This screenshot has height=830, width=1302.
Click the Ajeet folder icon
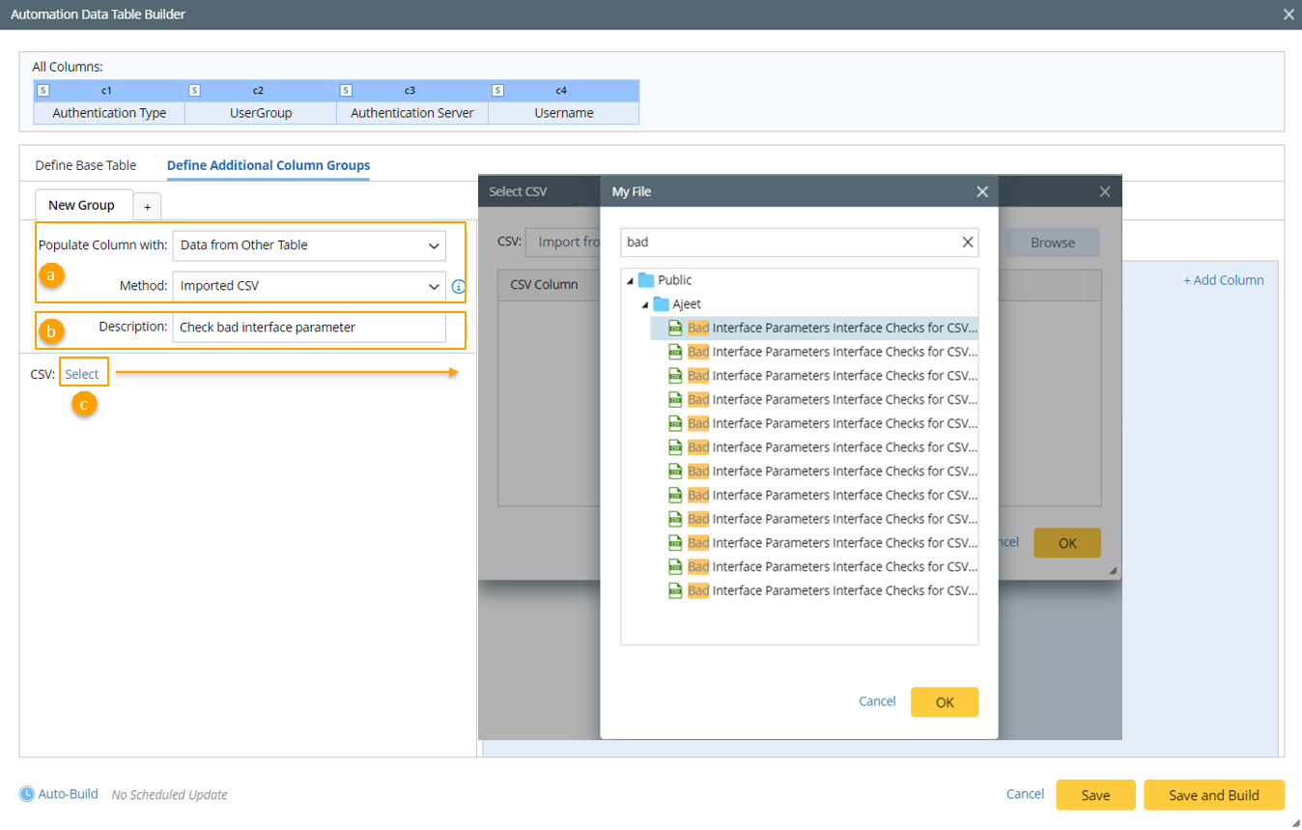pos(661,304)
